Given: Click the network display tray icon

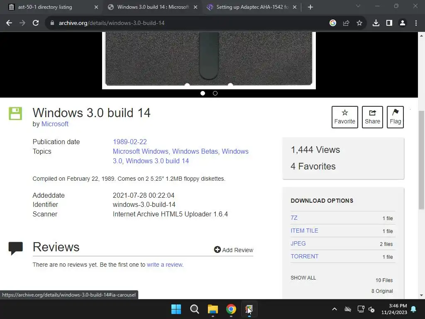Looking at the screenshot, I should click(361, 309).
